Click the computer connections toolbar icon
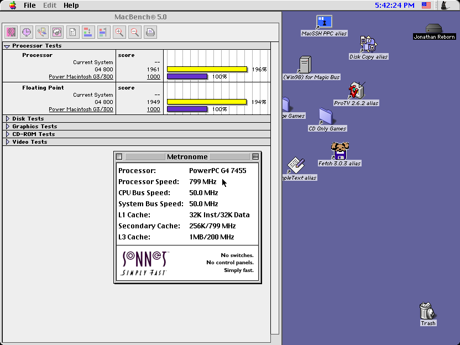This screenshot has height=345, width=460. coord(41,32)
